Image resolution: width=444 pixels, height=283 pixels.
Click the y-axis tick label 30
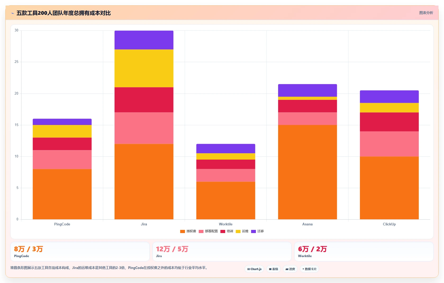tap(17, 30)
